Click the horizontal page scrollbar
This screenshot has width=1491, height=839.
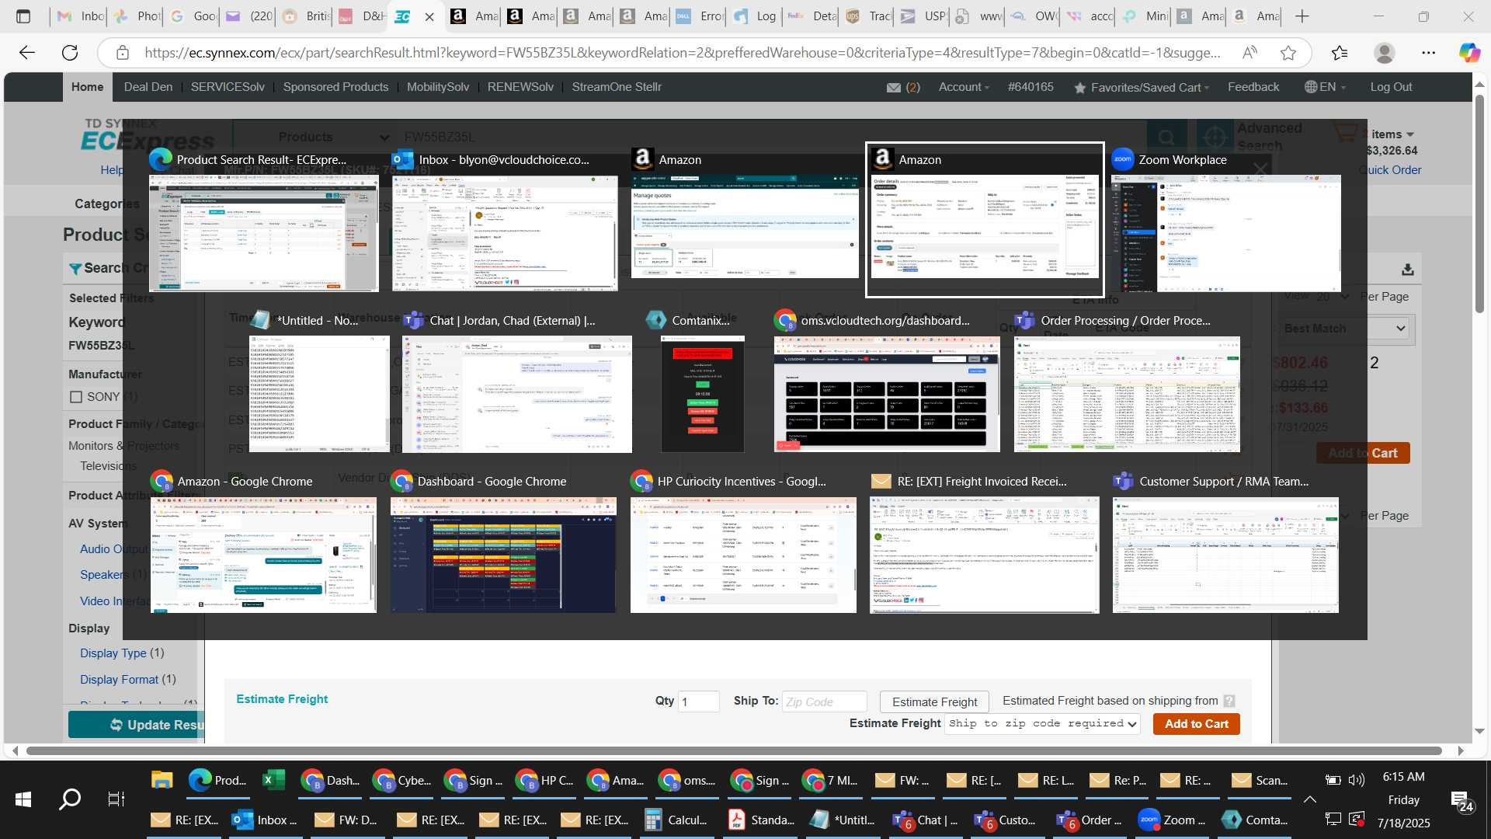coord(734,750)
